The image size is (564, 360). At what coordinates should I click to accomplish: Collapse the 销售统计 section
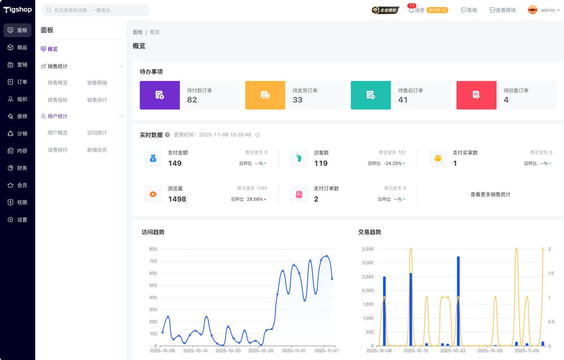tap(121, 66)
